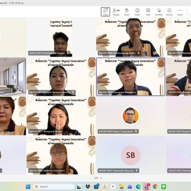Click mic icon on Saengsuriyawong name label
This screenshot has width=191, height=191.
[73, 92]
